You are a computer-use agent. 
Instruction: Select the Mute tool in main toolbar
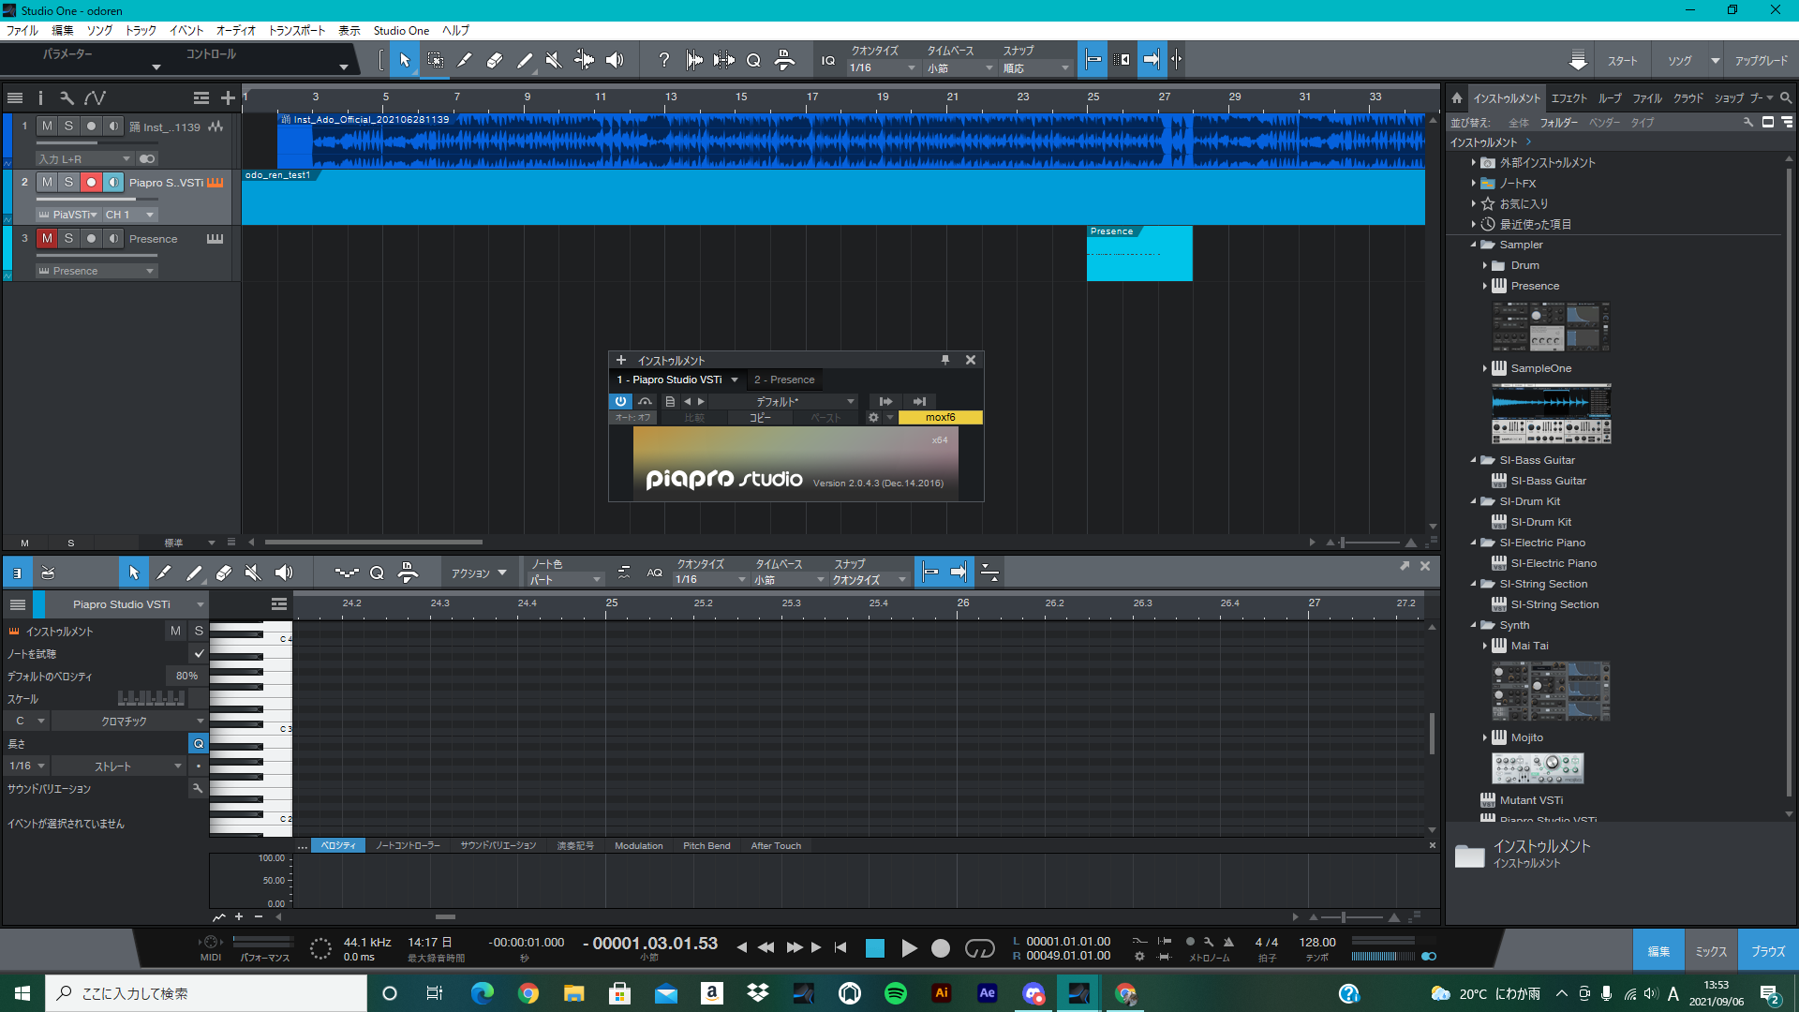[x=554, y=60]
